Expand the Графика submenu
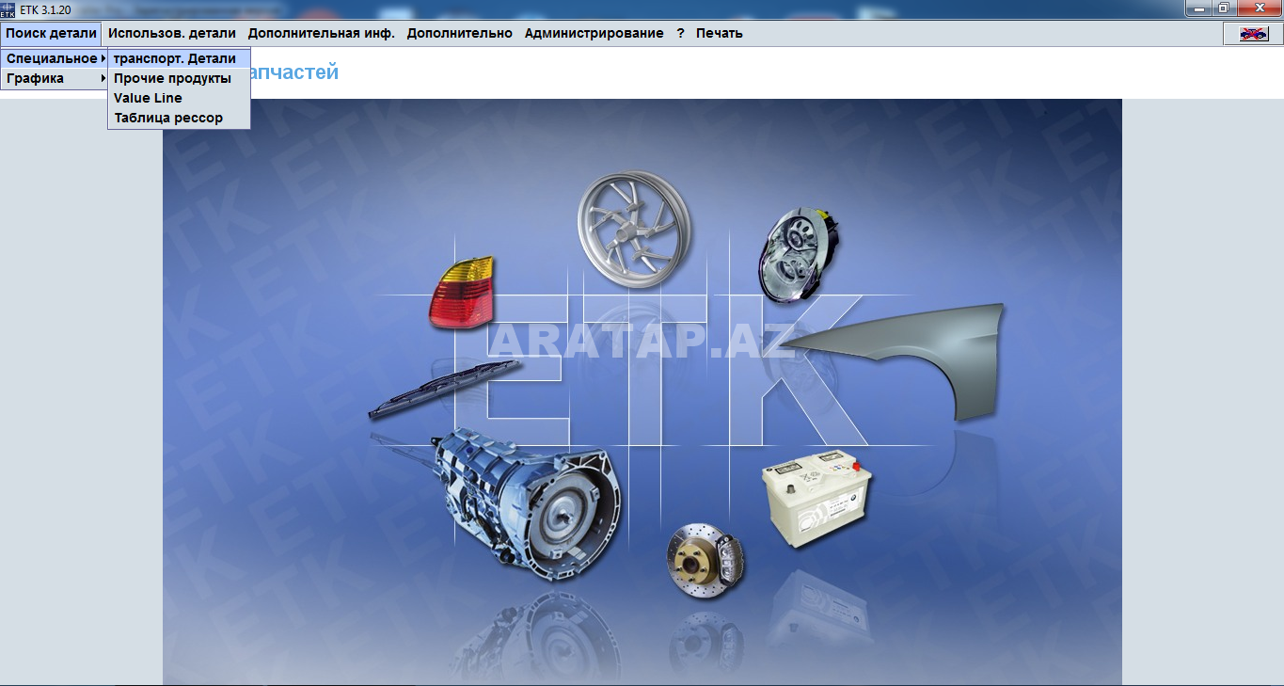The width and height of the screenshot is (1284, 686). 55,78
